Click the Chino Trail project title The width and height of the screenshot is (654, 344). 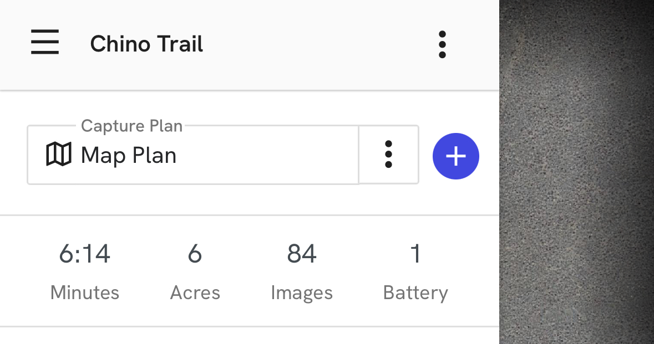click(x=146, y=44)
